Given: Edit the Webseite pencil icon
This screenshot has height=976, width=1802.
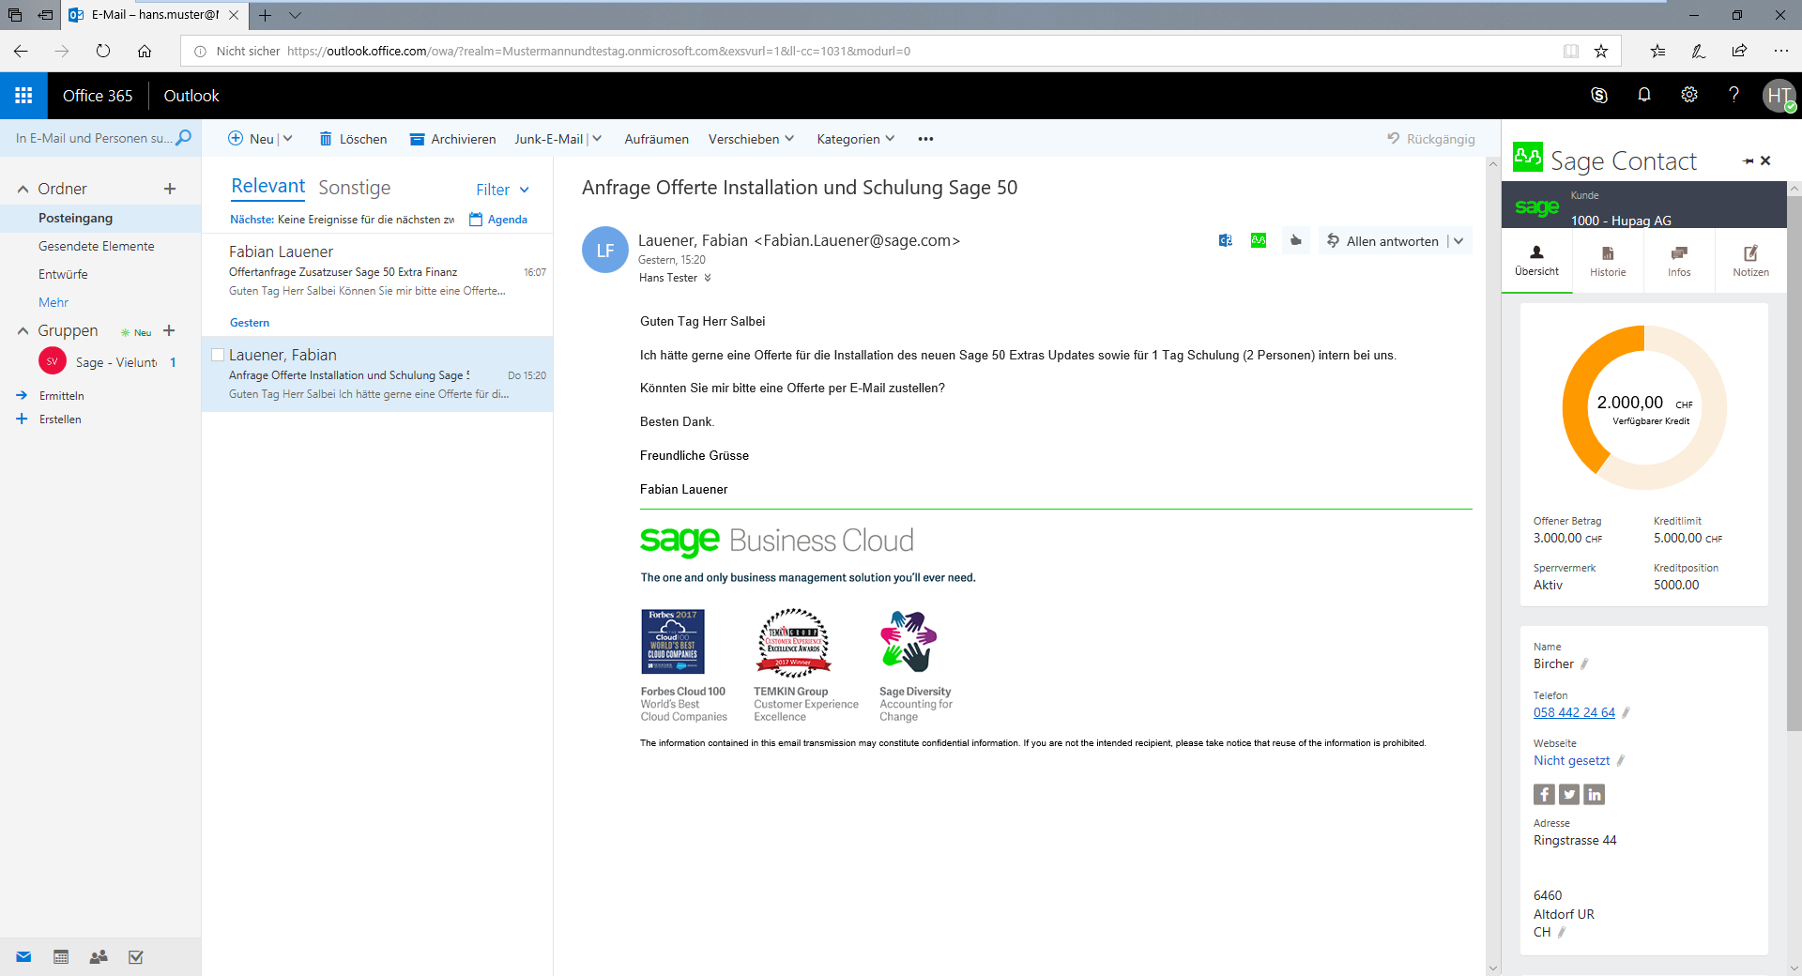Looking at the screenshot, I should point(1620,761).
